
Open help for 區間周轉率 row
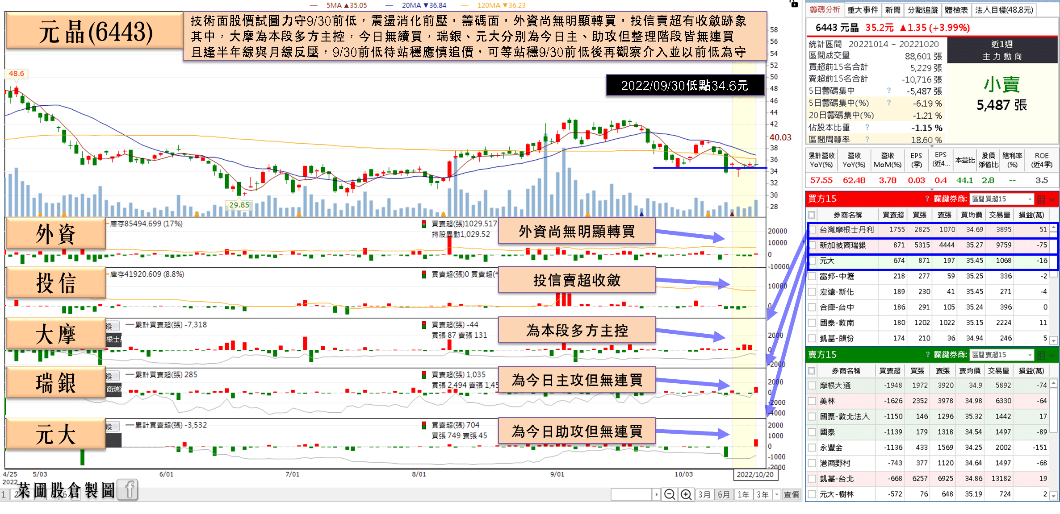click(867, 139)
